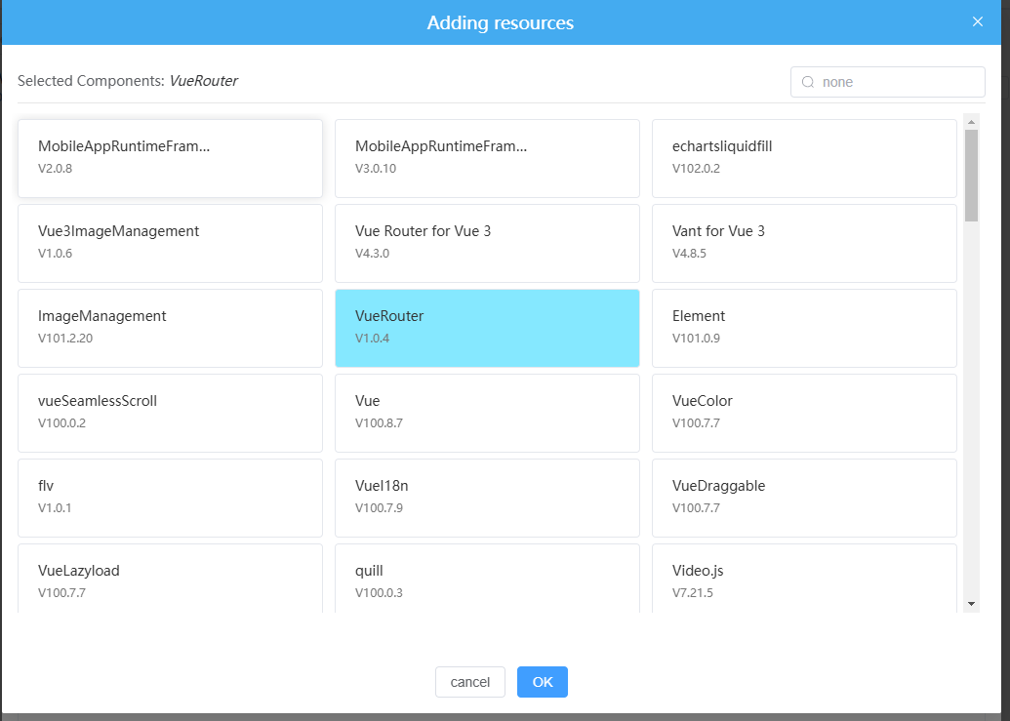Pick the quill V100.0.3 card
Image resolution: width=1010 pixels, height=721 pixels.
tap(487, 579)
